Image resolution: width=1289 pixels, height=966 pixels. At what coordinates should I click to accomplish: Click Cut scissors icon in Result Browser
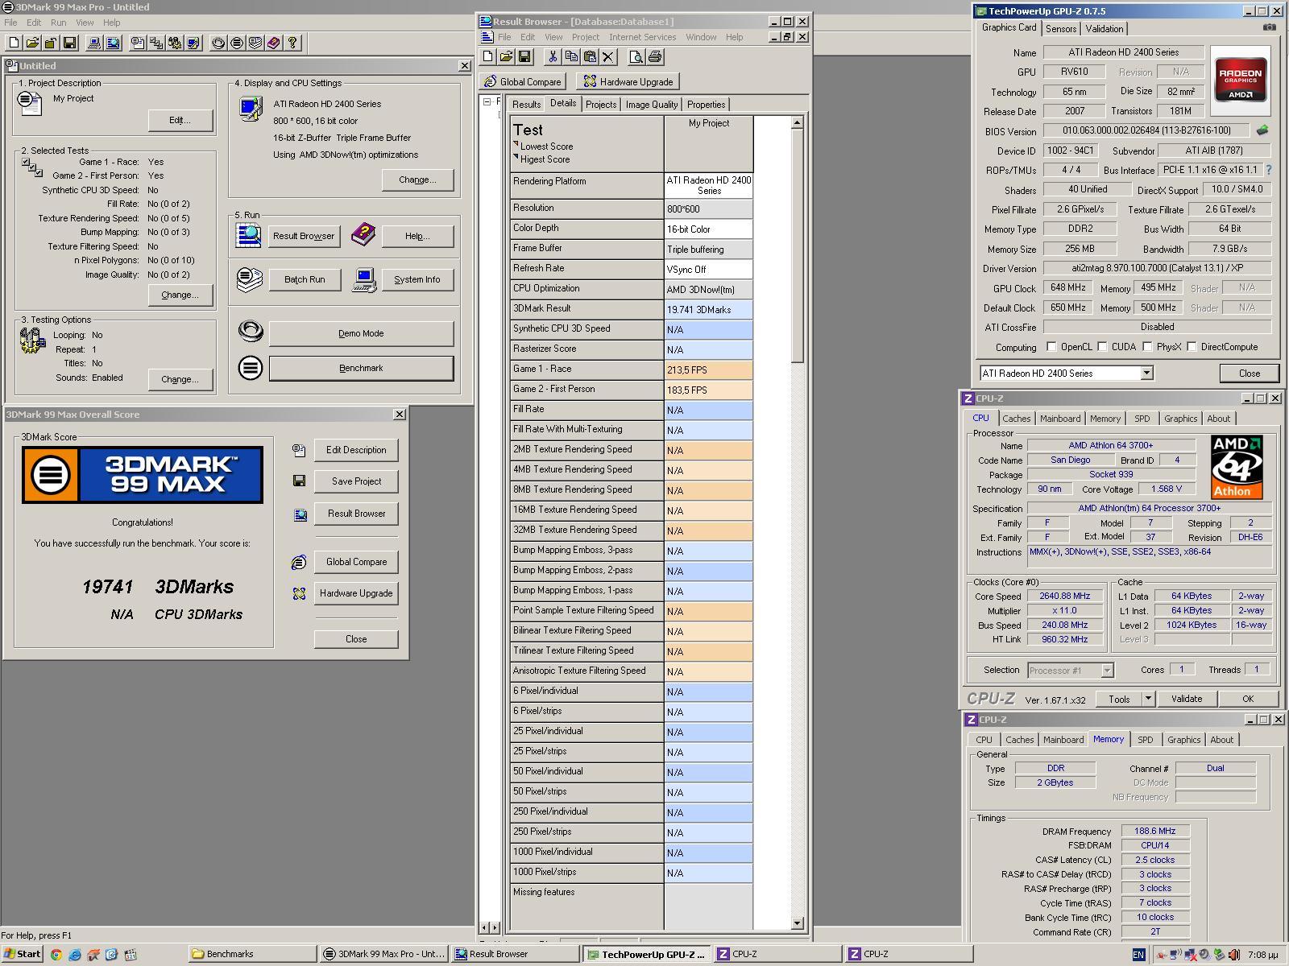coord(553,56)
